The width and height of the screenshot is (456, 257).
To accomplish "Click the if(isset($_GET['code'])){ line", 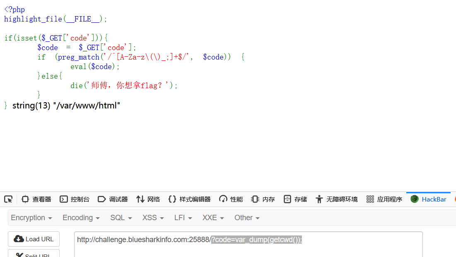I will pyautogui.click(x=56, y=38).
